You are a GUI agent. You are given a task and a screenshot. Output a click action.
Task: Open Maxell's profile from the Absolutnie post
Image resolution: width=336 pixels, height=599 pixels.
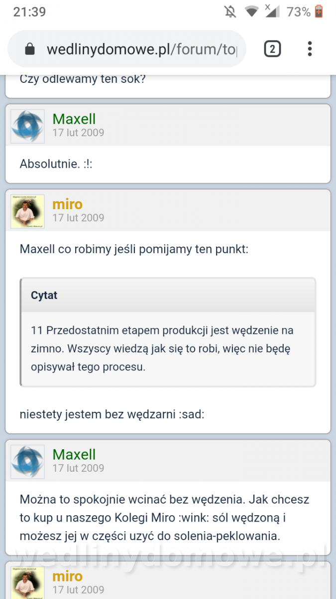74,119
